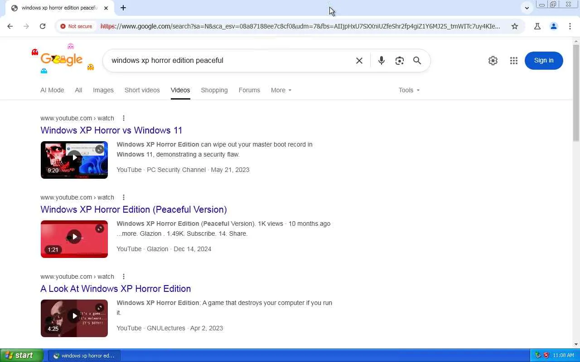The height and width of the screenshot is (362, 580).
Task: Clear the search box with the X
Action: tap(359, 61)
